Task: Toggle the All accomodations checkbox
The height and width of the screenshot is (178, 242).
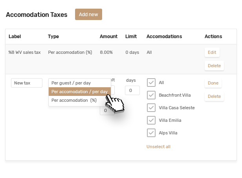Action: click(x=151, y=83)
